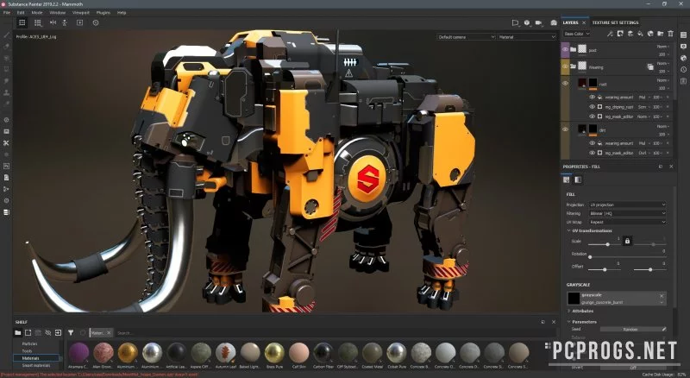Click the add folder icon in Layers

[x=661, y=34]
